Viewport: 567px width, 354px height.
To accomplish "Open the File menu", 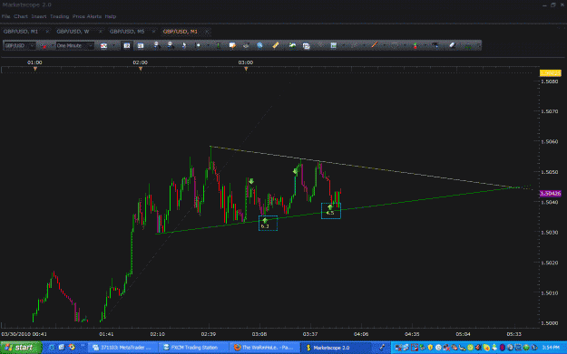I will 5,16.
